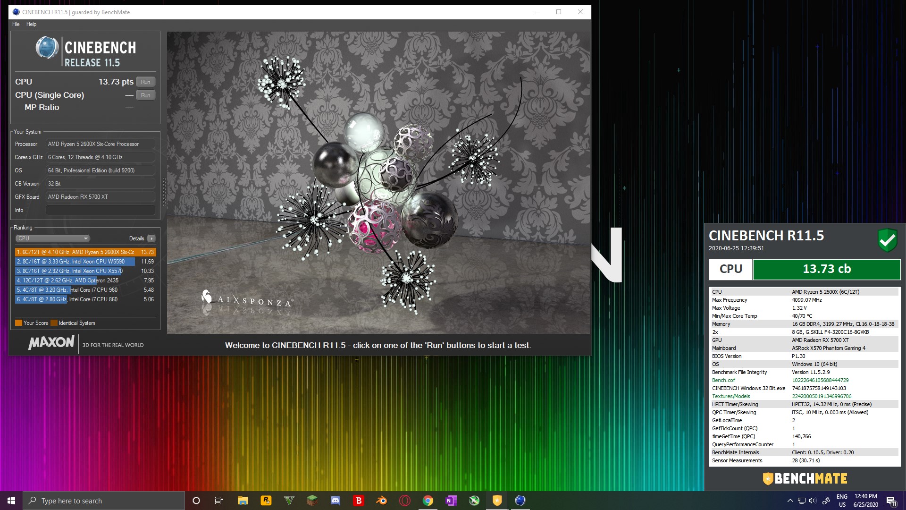Click BenchMate green validation shield checkmark
Viewport: 906px width, 510px height.
tap(887, 240)
